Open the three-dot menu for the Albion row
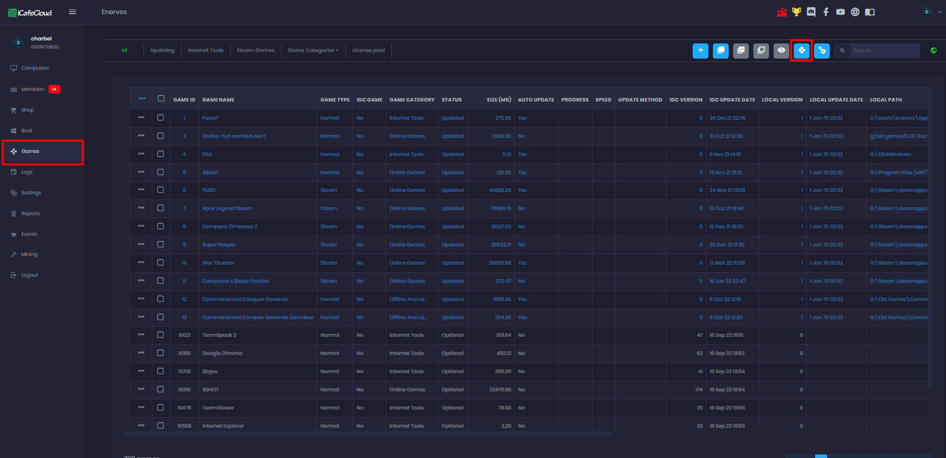Viewport: 946px width, 458px height. [x=141, y=172]
